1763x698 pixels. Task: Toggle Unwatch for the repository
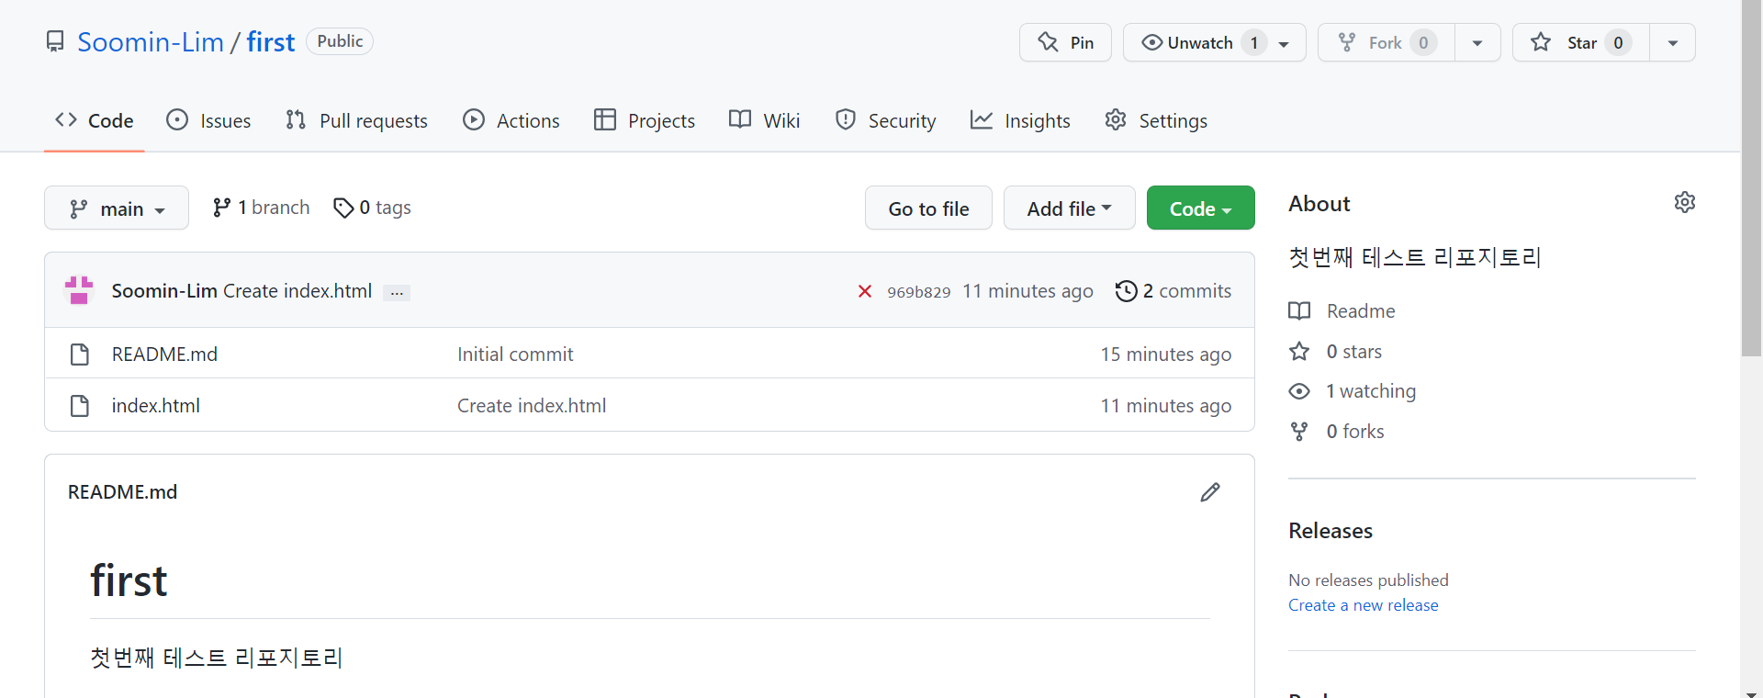click(x=1214, y=42)
